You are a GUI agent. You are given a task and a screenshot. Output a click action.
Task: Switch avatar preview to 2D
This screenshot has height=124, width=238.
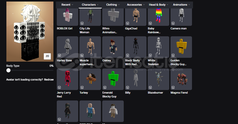tap(47, 56)
